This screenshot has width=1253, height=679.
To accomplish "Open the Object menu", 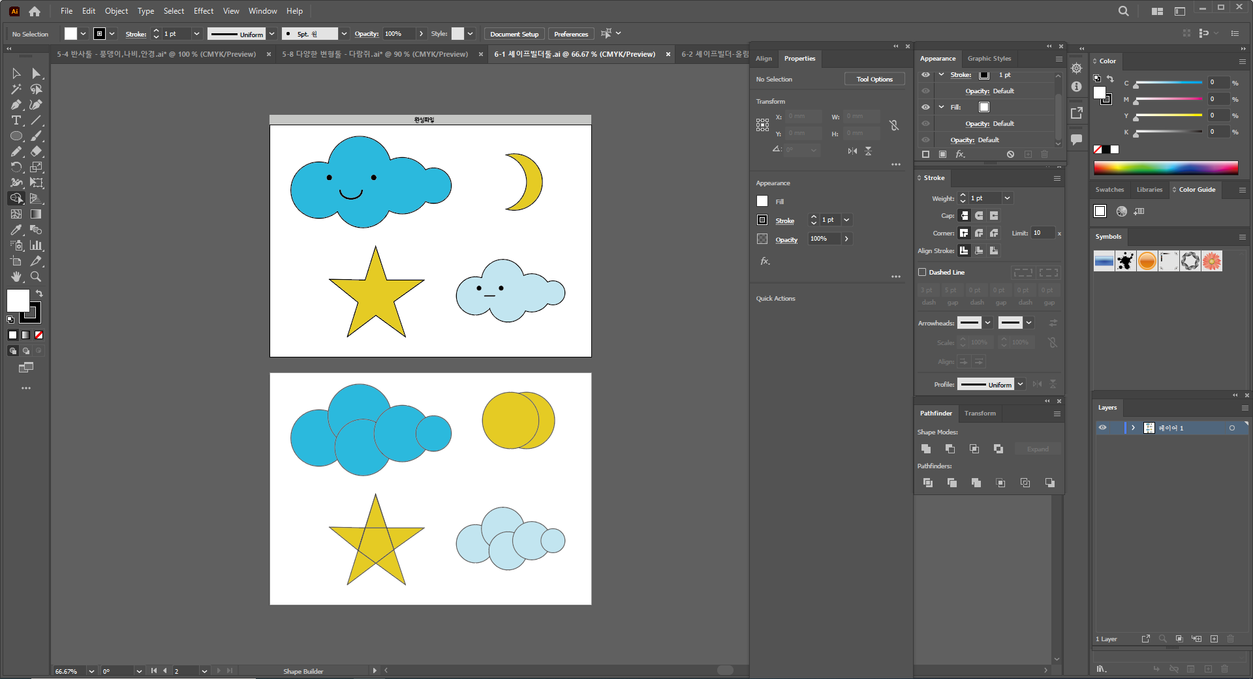I will point(116,11).
